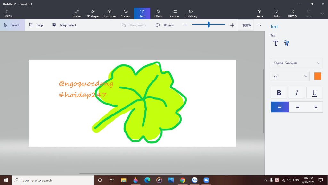The image size is (328, 185).
Task: Switch to Paint 3D taskbar icon
Action: click(x=135, y=180)
